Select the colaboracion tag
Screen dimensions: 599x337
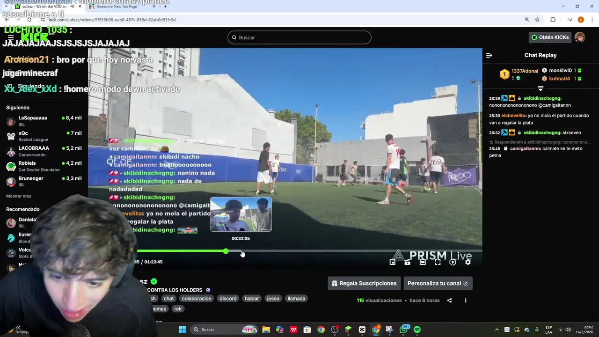point(197,299)
